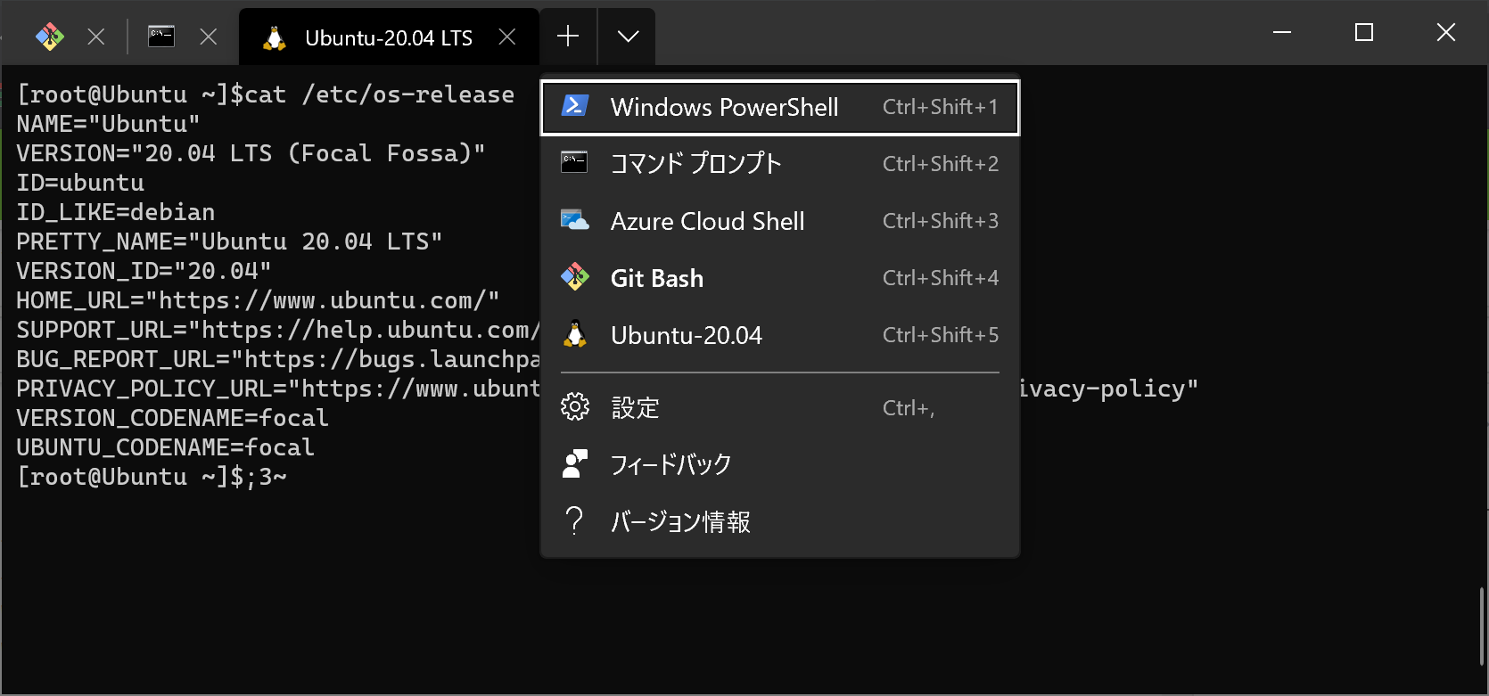Collapse the profile dropdown chevron
This screenshot has height=696, width=1489.
click(628, 37)
